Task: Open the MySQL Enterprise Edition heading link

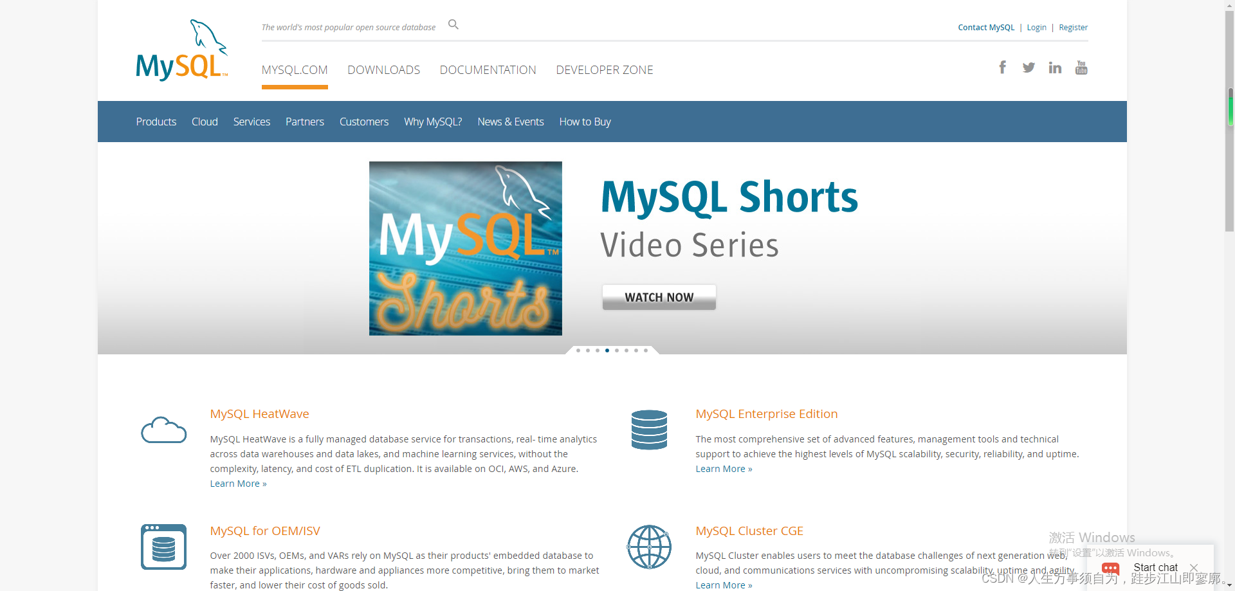Action: coord(766,414)
